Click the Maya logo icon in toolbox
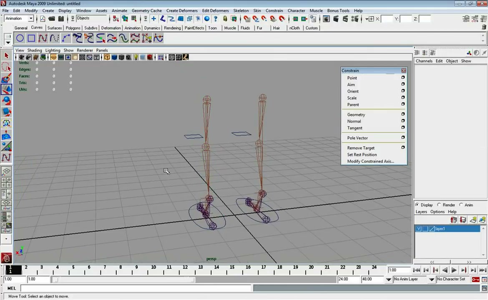488x300 pixels. [6, 258]
